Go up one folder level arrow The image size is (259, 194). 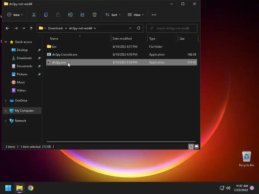coord(31,28)
